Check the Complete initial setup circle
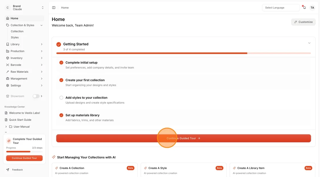320x177 pixels. pos(61,62)
